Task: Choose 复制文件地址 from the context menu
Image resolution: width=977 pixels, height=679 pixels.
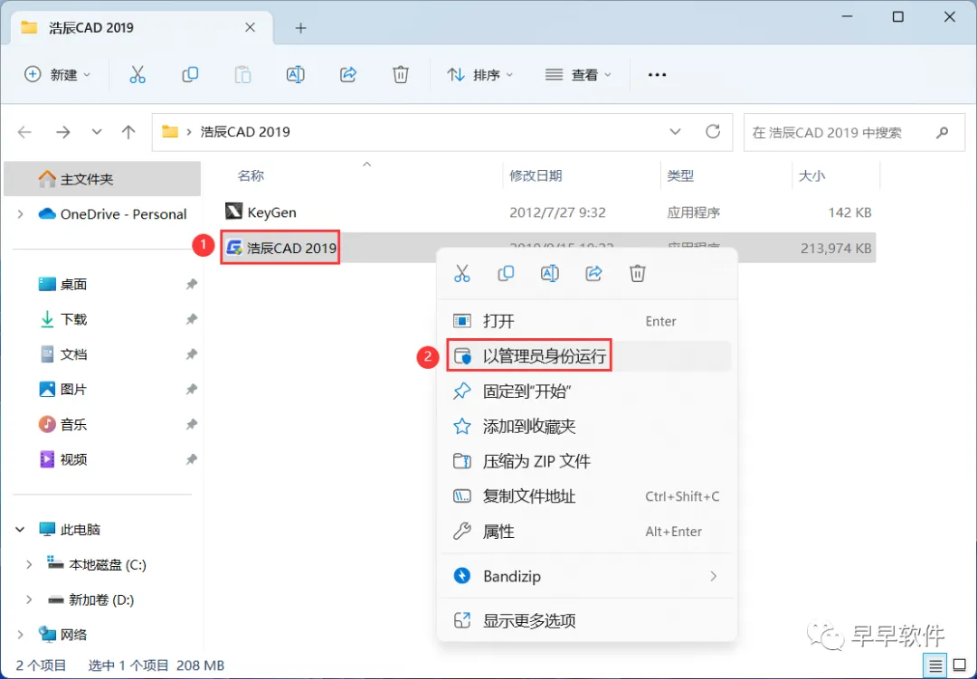Action: (x=587, y=496)
